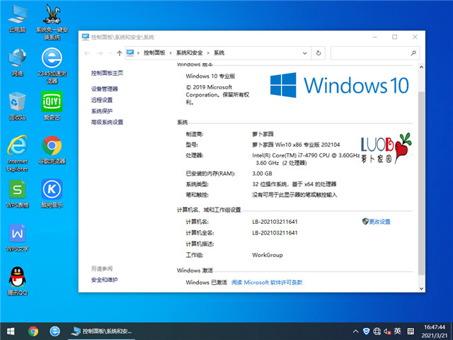
Task: Expand chevron before 控制面板 breadcrumb
Action: point(139,53)
